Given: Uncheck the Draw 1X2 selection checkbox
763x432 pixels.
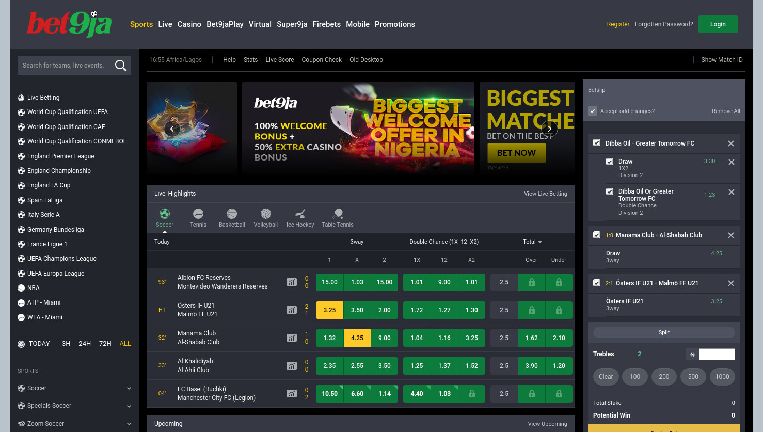Looking at the screenshot, I should (x=610, y=162).
